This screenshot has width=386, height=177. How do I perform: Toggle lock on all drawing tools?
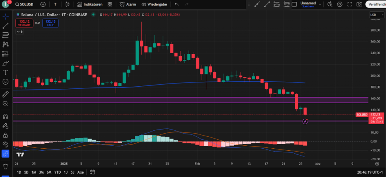[6, 135]
